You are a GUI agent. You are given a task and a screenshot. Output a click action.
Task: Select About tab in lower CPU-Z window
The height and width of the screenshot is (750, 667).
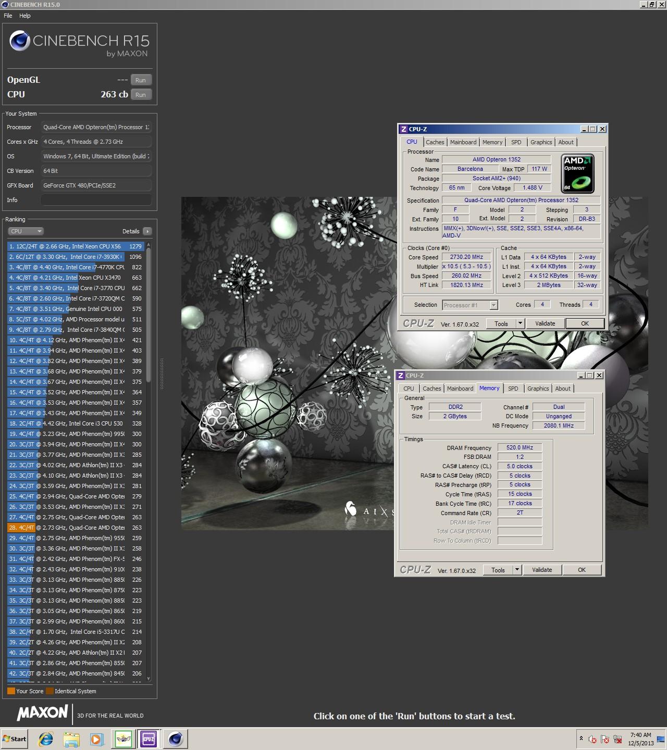pyautogui.click(x=563, y=389)
